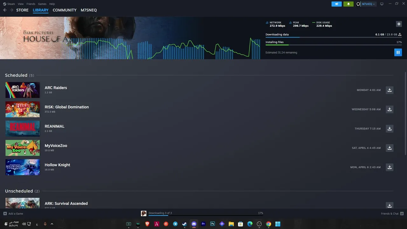
Task: Click the bottom download status progress bar
Action: [206, 216]
